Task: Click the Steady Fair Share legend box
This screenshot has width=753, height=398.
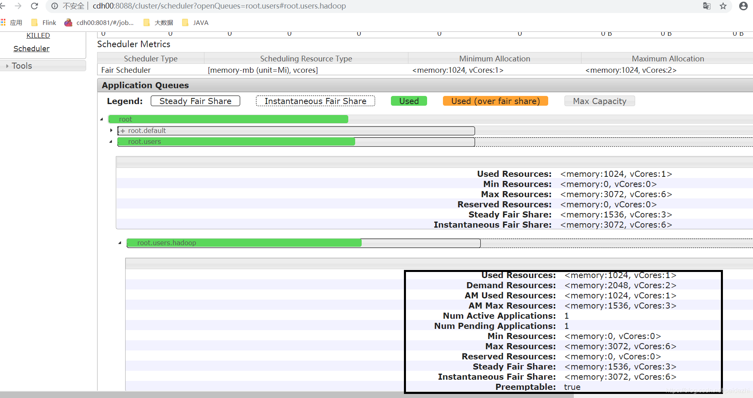Action: point(195,101)
